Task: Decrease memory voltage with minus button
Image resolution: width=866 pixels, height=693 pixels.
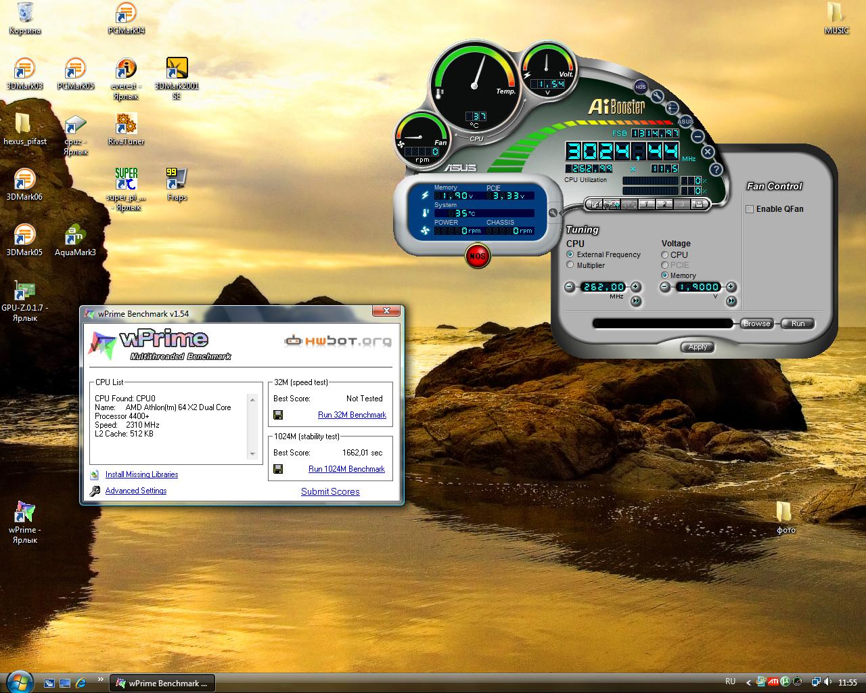Action: coord(665,287)
